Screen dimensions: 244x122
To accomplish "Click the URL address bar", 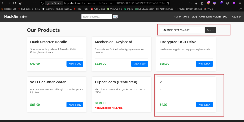I will [x=114, y=3].
